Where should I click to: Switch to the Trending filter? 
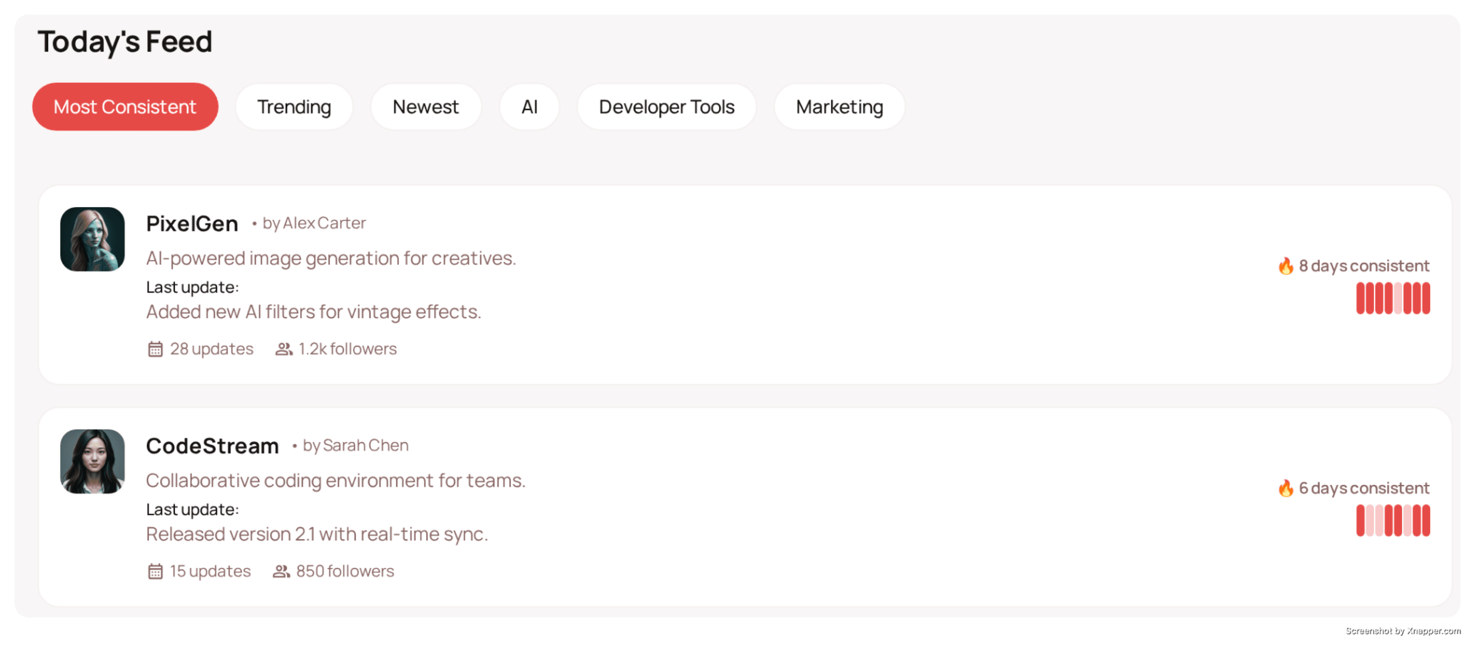pyautogui.click(x=294, y=107)
